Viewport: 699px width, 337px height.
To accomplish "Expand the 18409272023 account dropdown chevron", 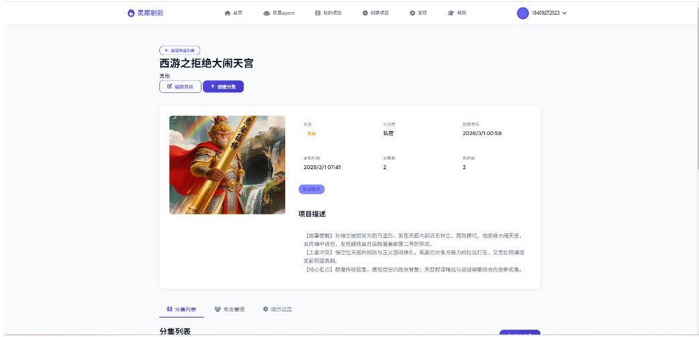I will point(564,13).
